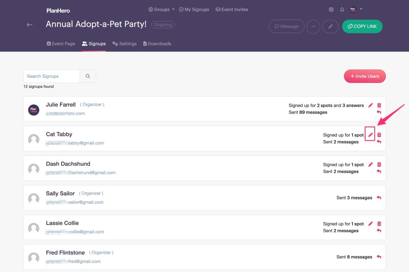Select the Signups tab
This screenshot has width=409, height=272.
tap(93, 44)
